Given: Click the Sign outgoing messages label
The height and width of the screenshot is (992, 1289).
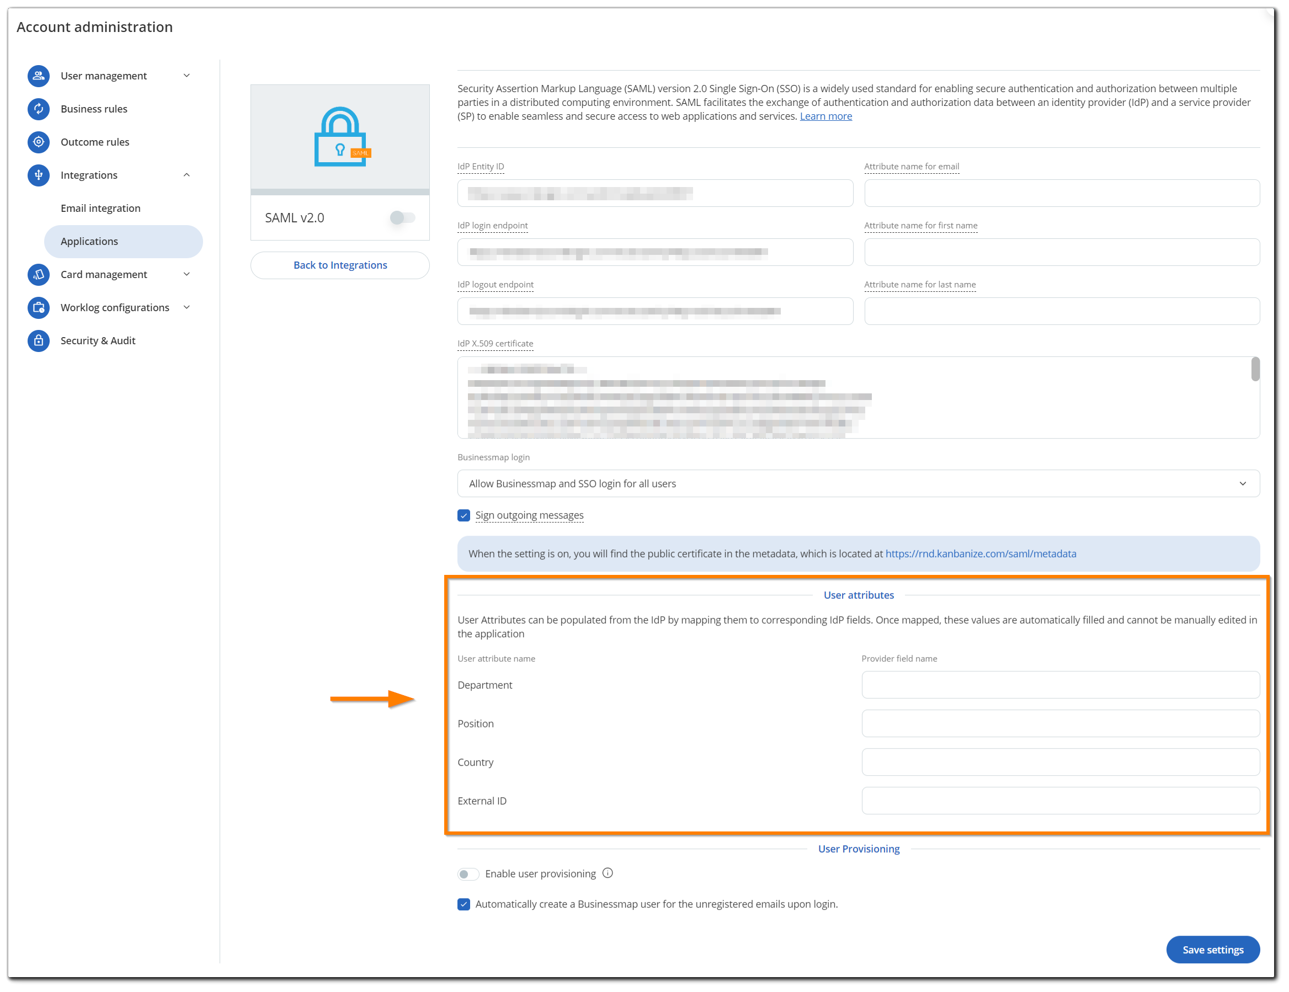Looking at the screenshot, I should (529, 515).
